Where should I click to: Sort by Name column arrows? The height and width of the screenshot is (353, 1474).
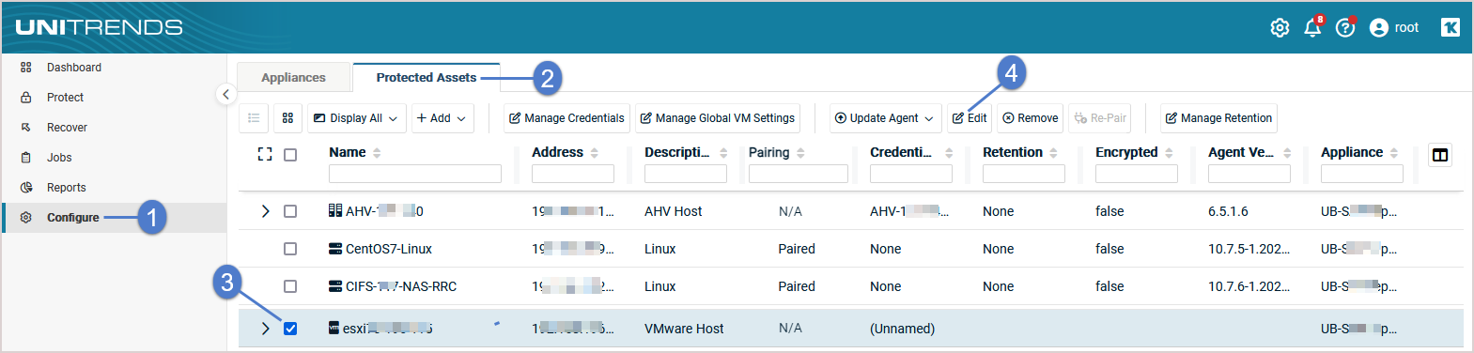pyautogui.click(x=377, y=153)
